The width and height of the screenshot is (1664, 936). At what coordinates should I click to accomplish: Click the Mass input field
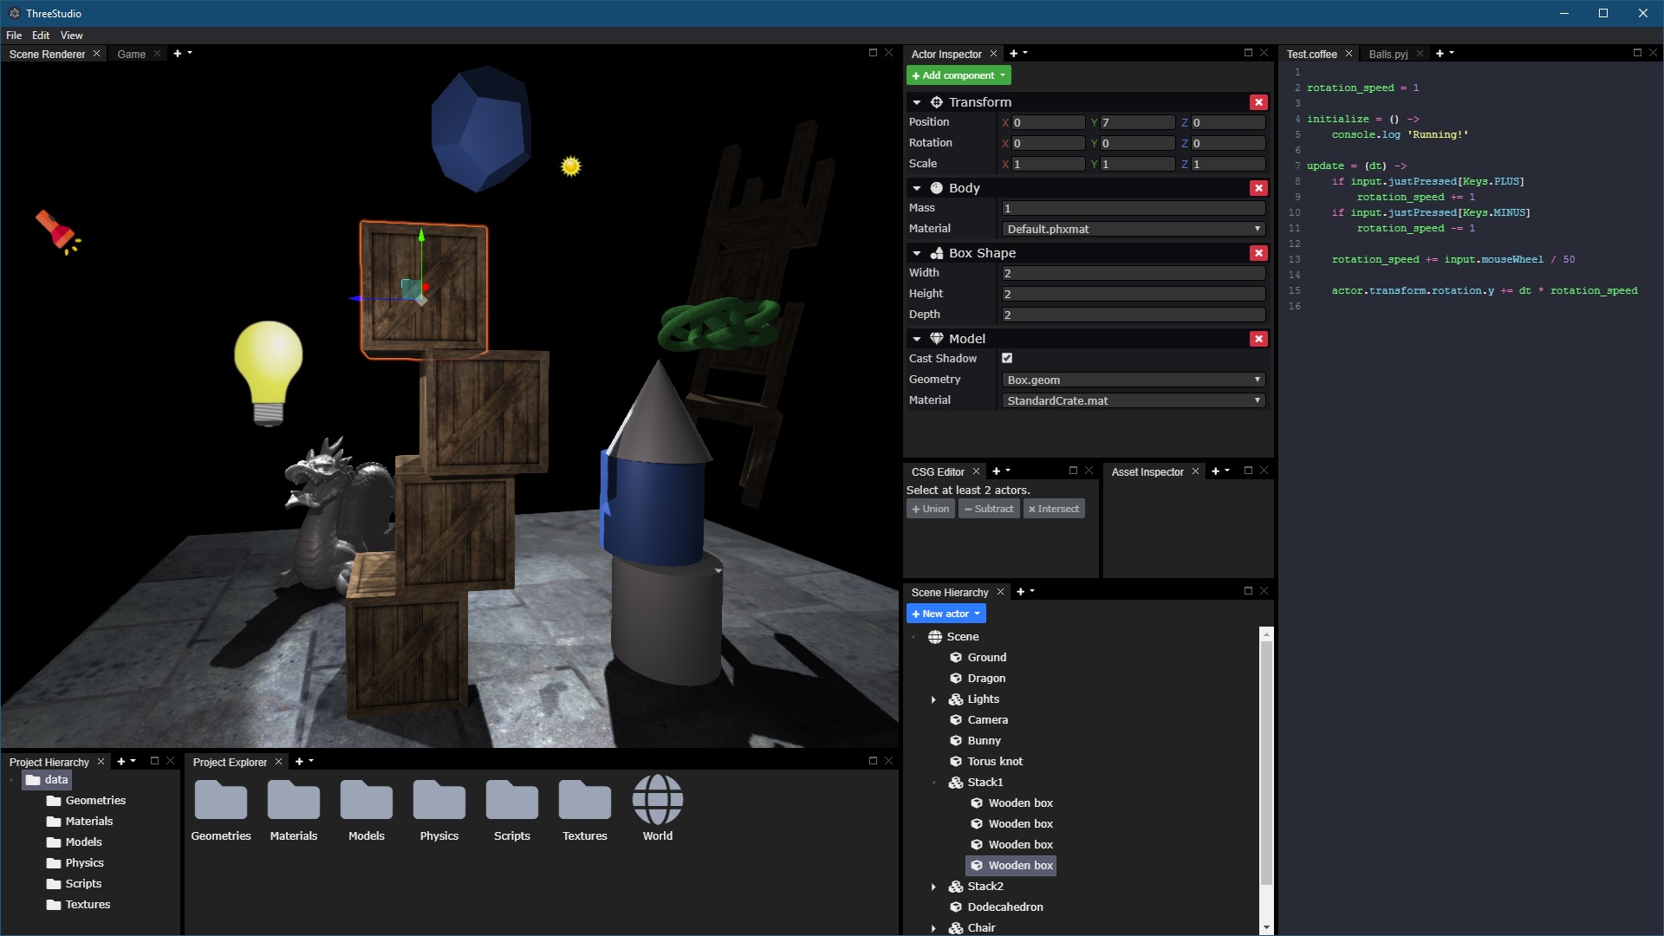(1133, 208)
